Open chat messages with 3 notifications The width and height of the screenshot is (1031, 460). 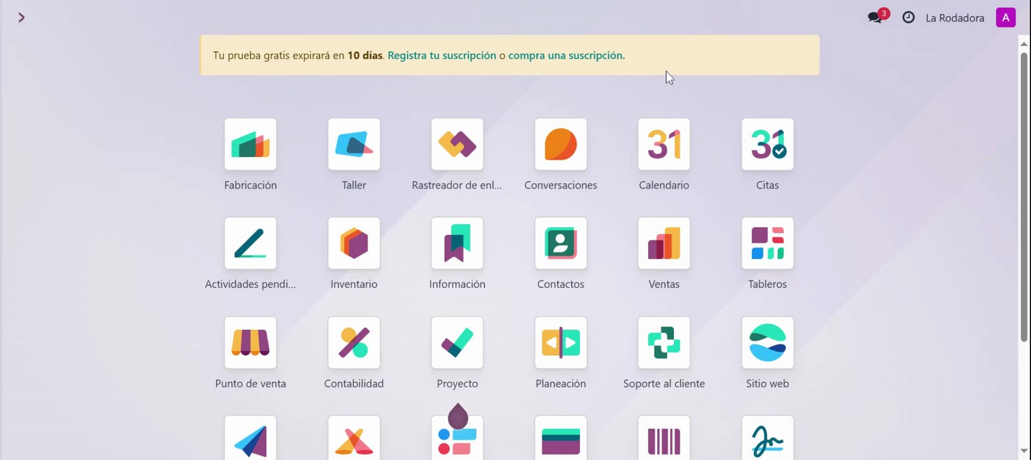[877, 17]
